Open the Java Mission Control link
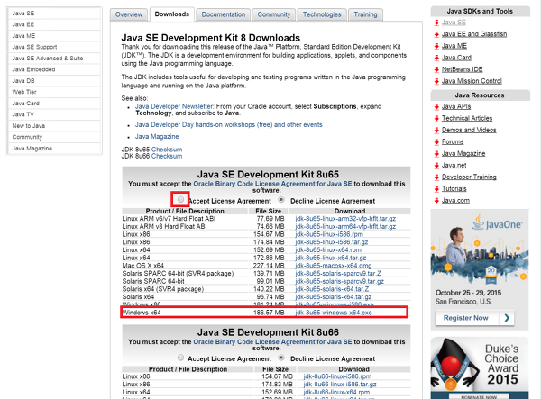 472,81
